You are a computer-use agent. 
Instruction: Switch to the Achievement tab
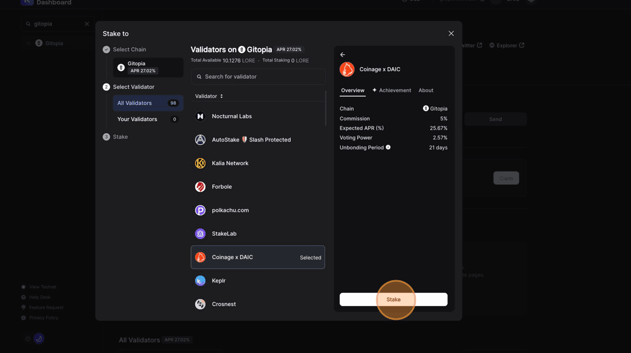coord(392,90)
